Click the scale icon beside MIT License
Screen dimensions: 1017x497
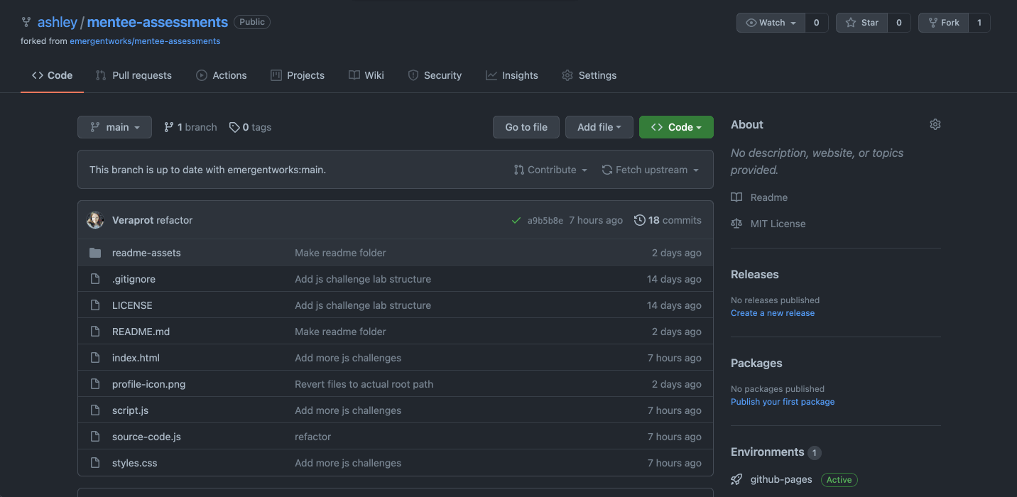tap(736, 224)
